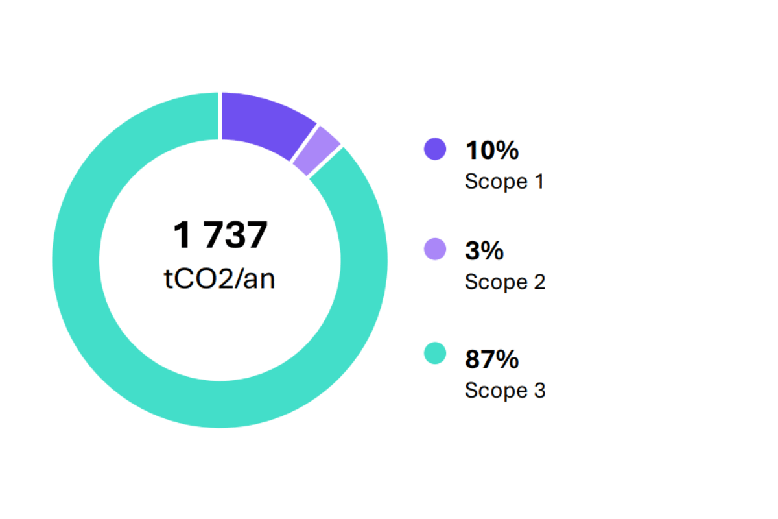Select the "Scope 2" legend label
The height and width of the screenshot is (519, 778).
504,282
